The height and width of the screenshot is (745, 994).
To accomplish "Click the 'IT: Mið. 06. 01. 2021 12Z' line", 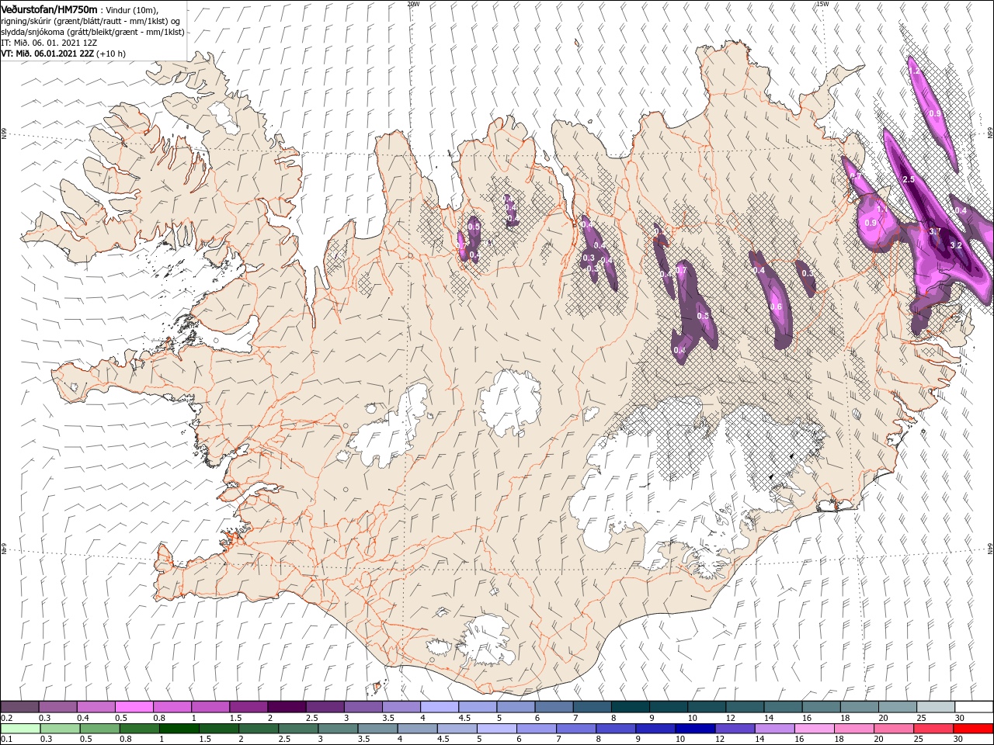I will [49, 43].
